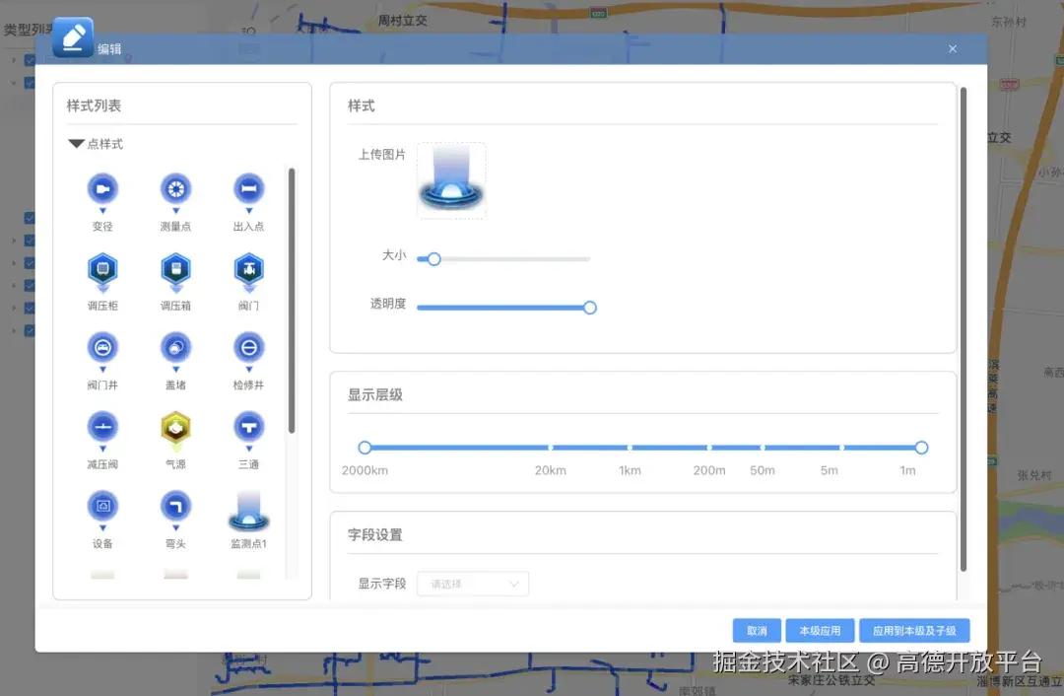
Task: Pick the 阀门 valve icon
Action: (248, 272)
